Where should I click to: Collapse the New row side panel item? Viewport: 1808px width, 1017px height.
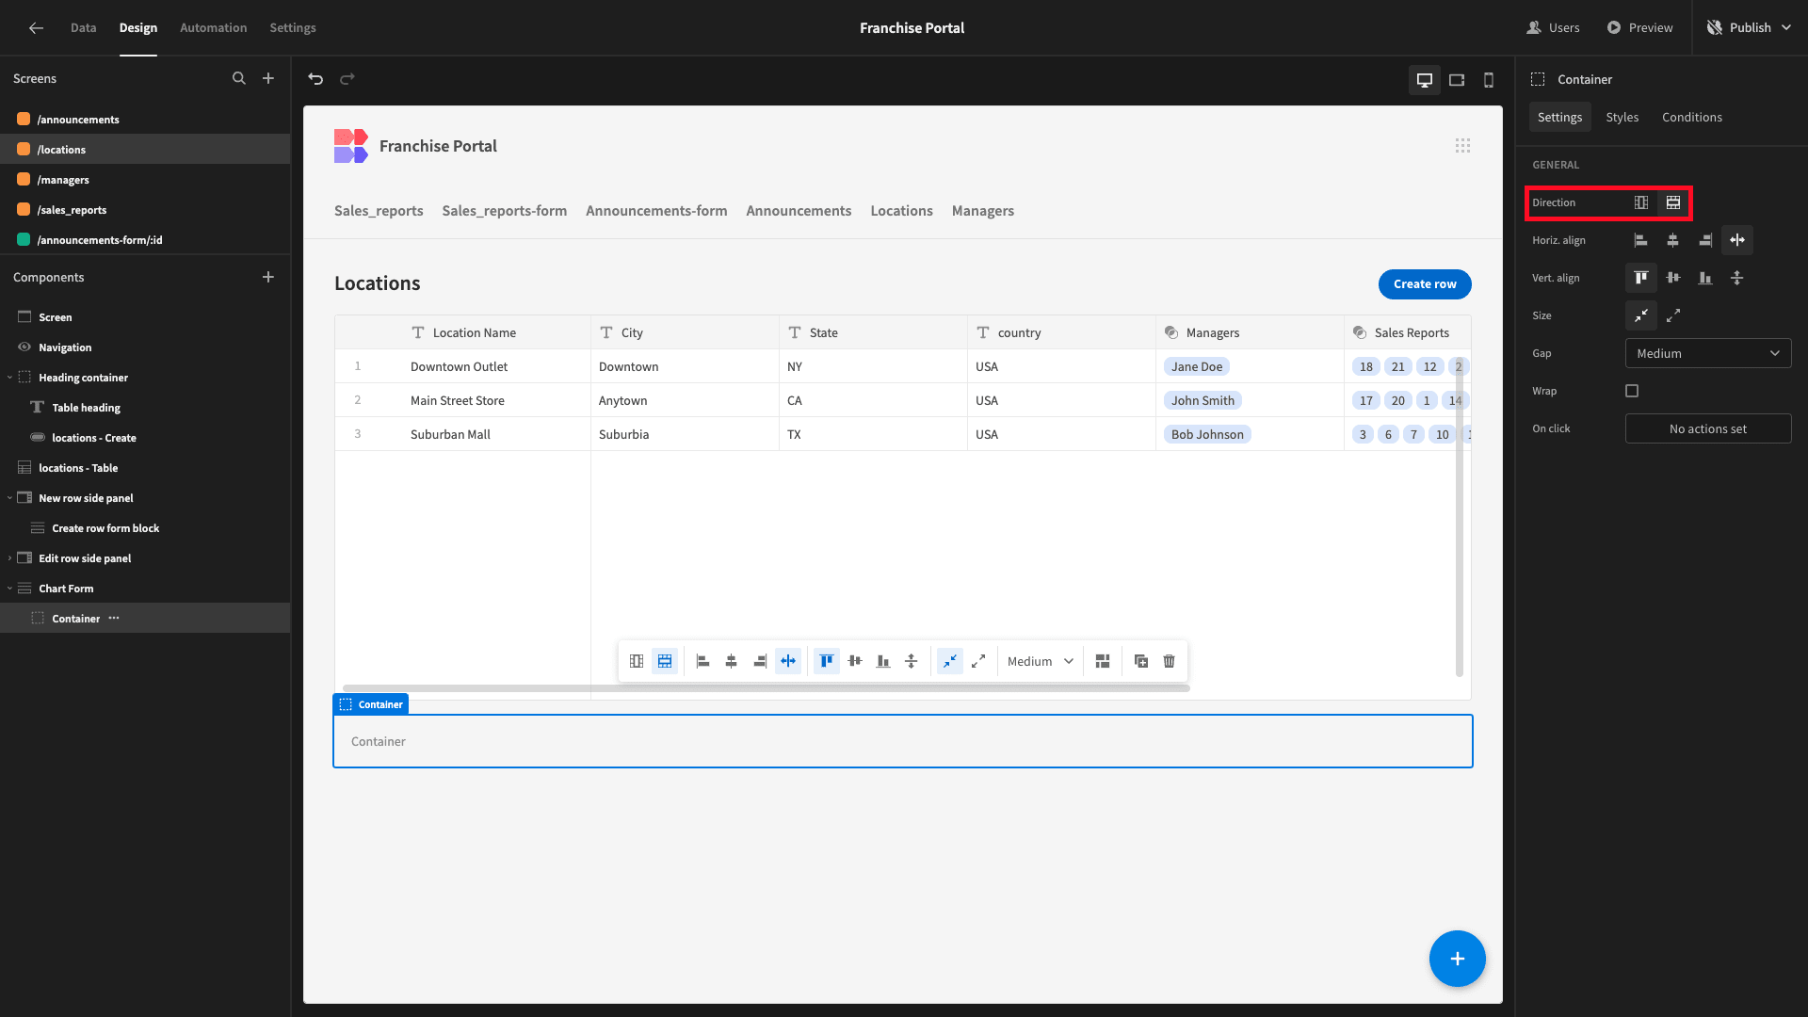[x=9, y=498]
